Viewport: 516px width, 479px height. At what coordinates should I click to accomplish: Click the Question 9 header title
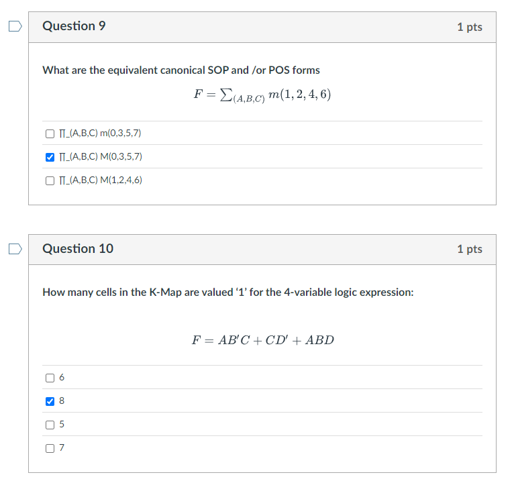[x=74, y=26]
